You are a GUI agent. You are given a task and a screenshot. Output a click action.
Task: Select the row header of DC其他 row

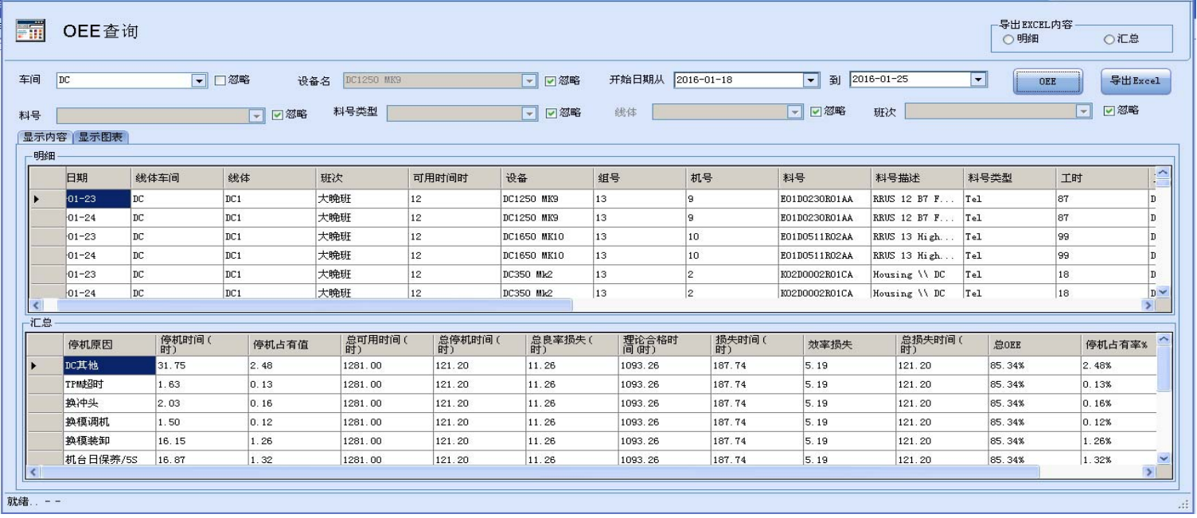(x=45, y=365)
